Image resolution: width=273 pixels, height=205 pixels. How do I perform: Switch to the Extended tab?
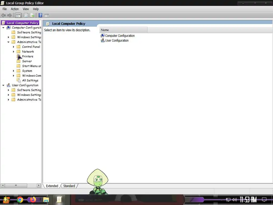click(52, 186)
